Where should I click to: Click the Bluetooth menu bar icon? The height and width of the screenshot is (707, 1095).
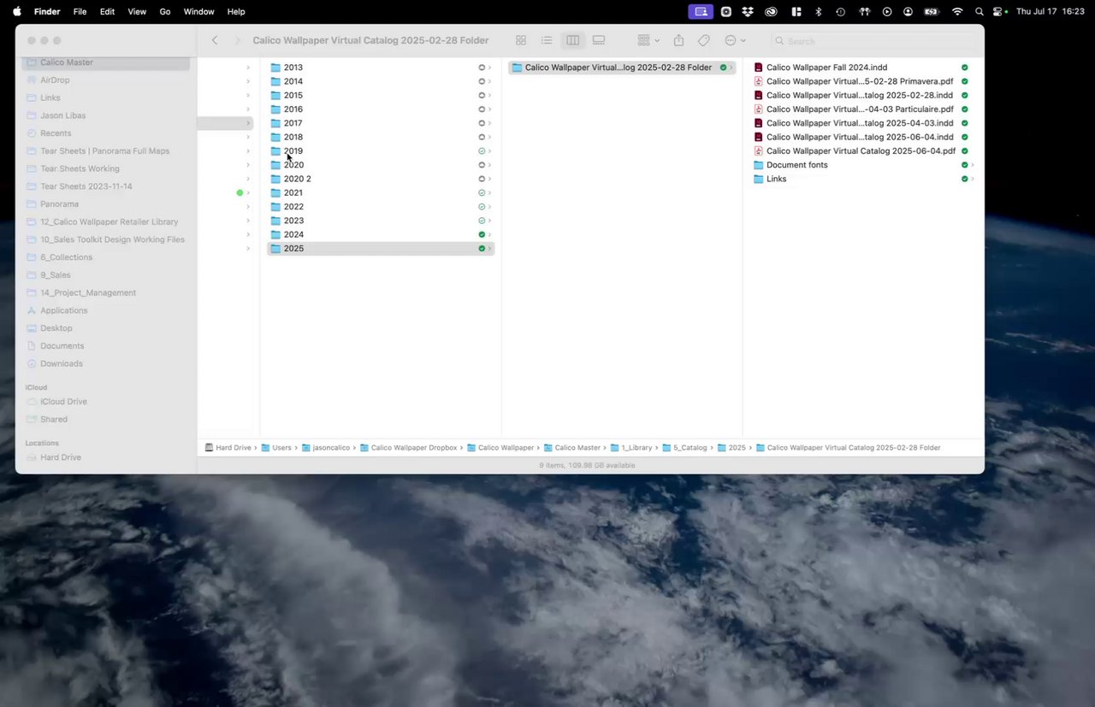point(818,11)
